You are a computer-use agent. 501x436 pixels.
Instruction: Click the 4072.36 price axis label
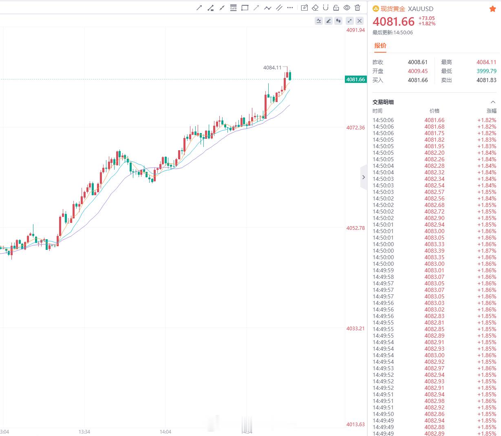(355, 128)
